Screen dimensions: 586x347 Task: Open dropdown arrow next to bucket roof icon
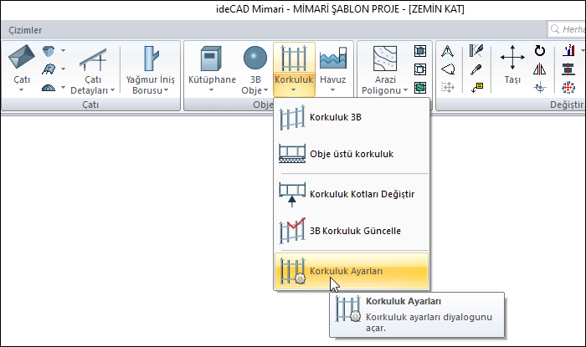(x=63, y=50)
